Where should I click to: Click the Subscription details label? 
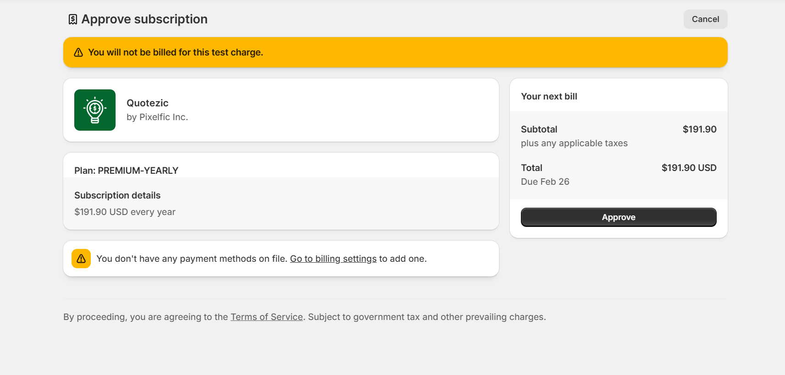pyautogui.click(x=117, y=195)
